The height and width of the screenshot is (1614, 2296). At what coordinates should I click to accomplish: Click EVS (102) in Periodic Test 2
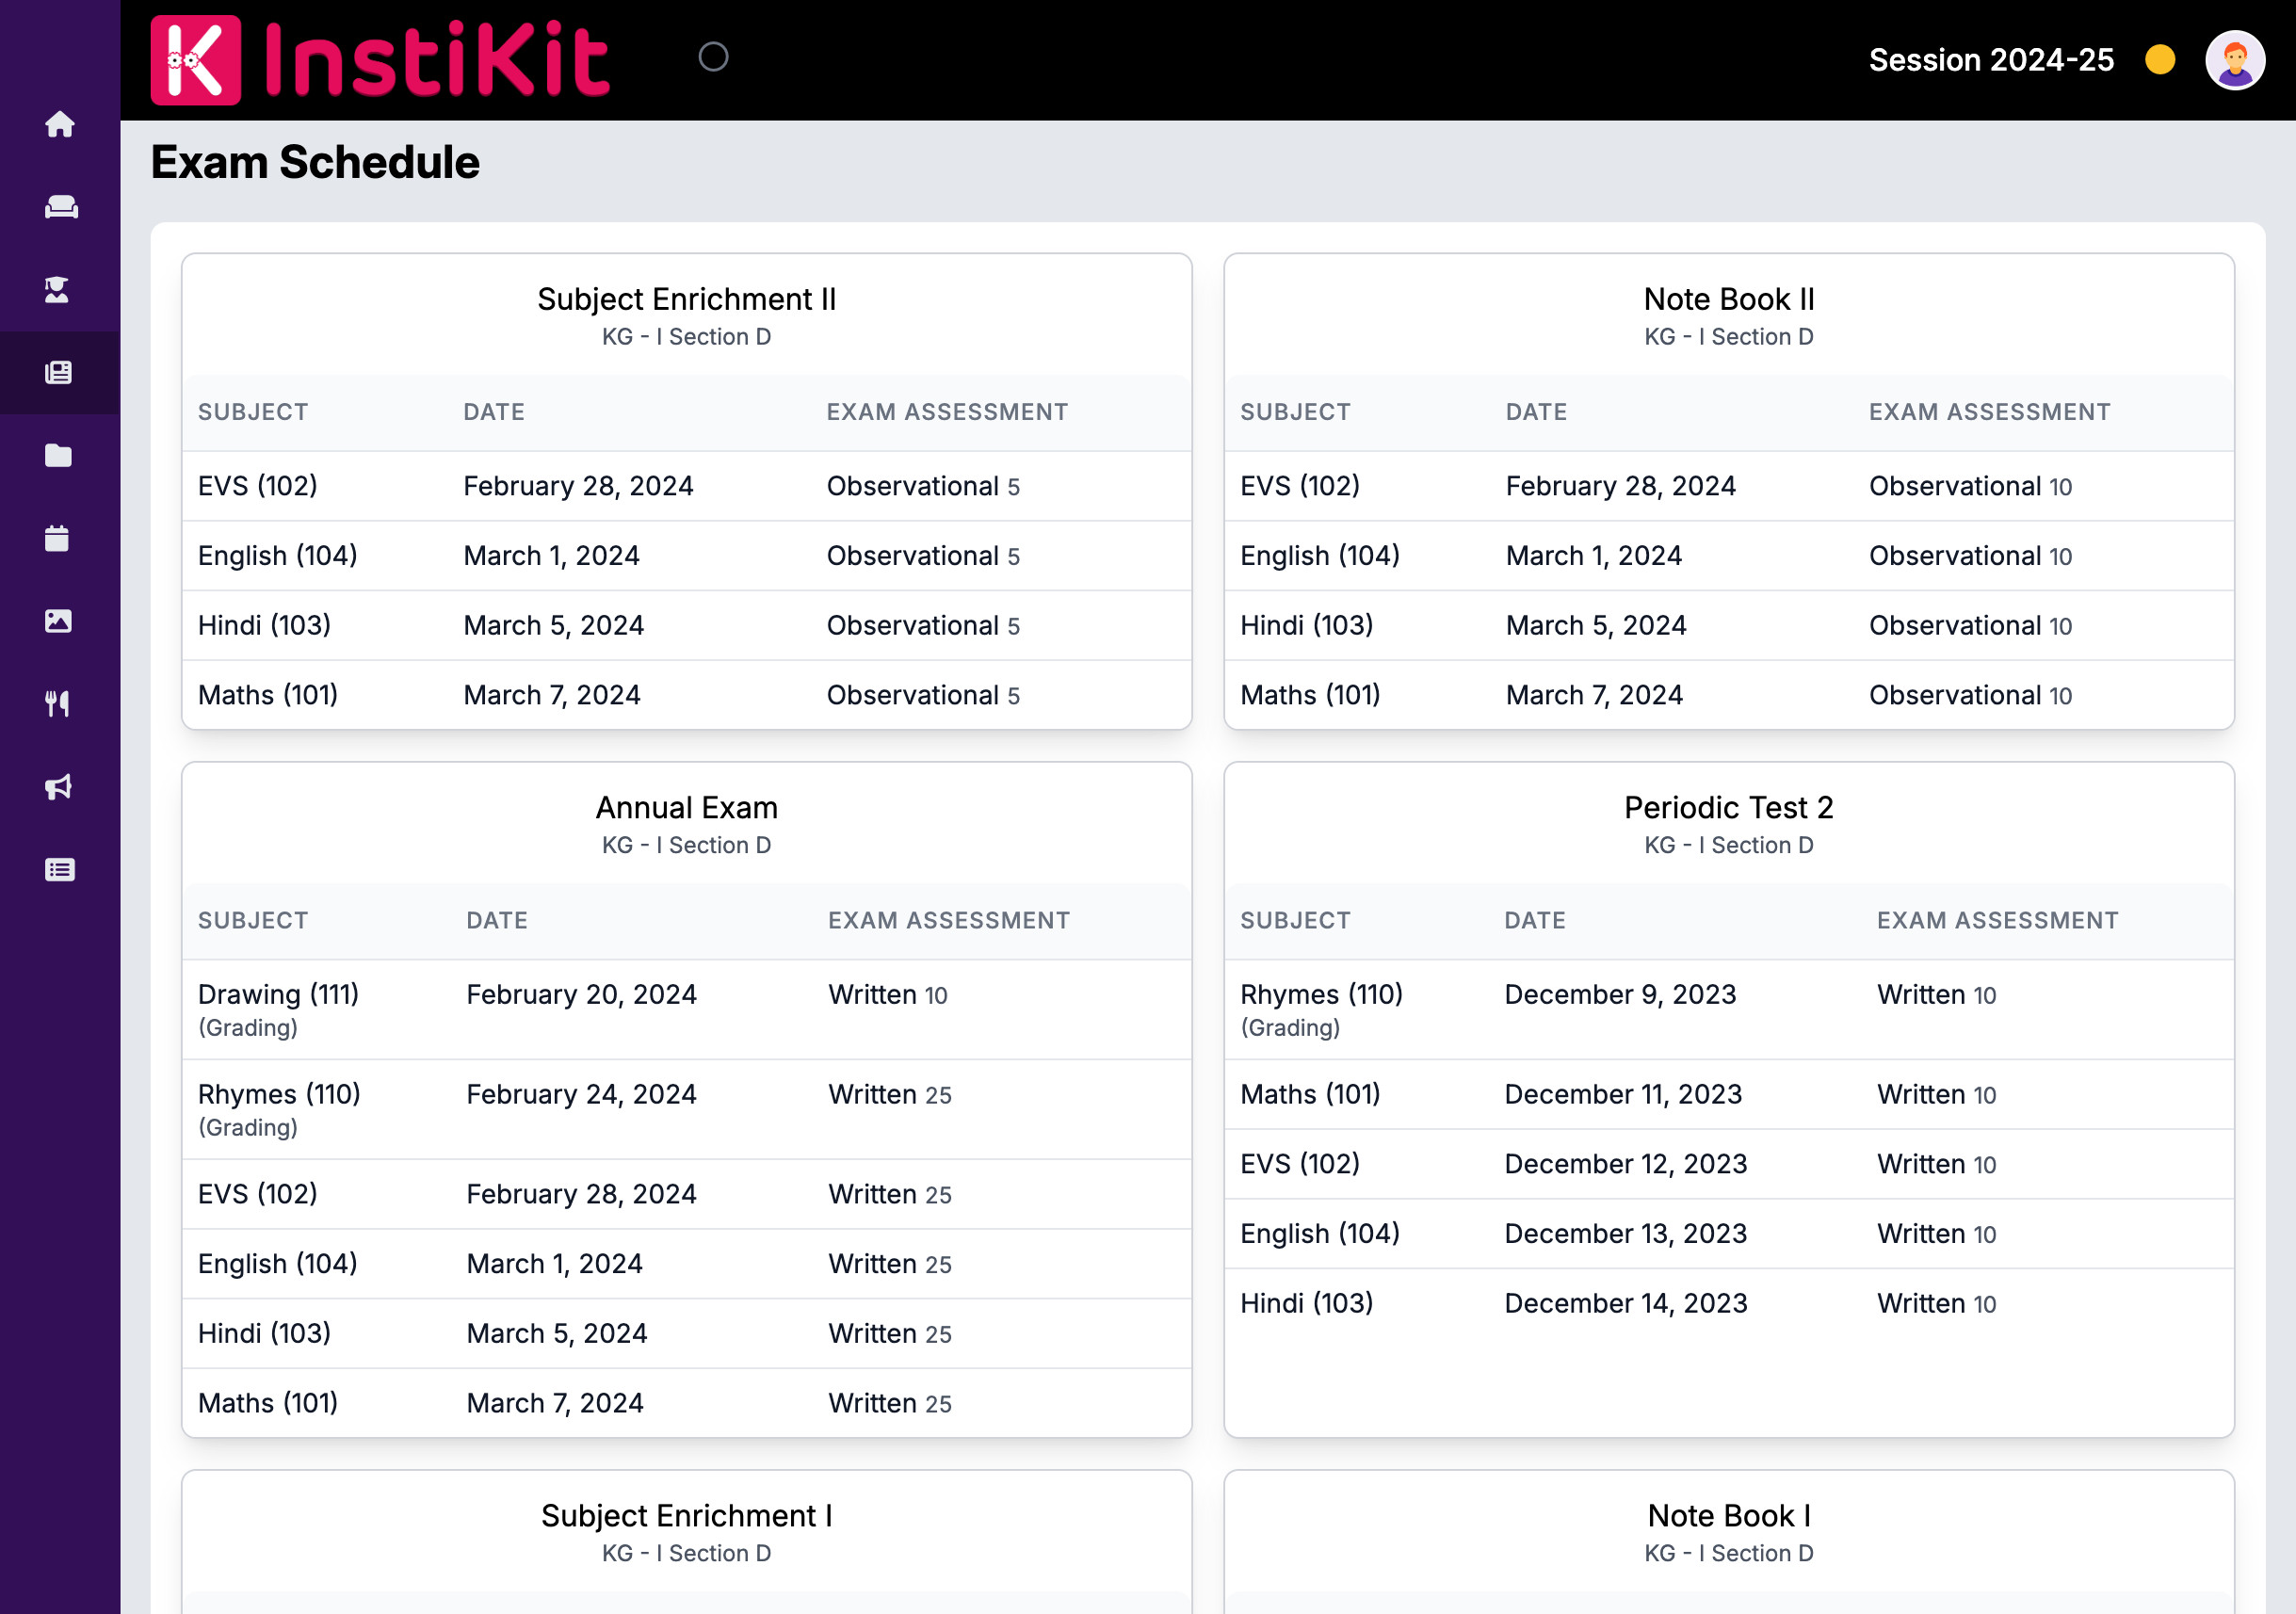pyautogui.click(x=1300, y=1164)
